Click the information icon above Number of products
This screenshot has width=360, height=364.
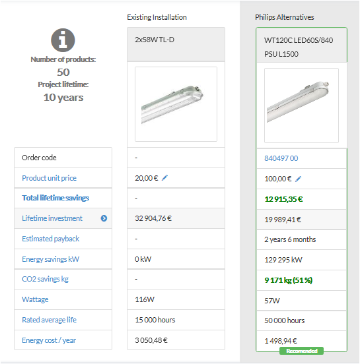63,40
